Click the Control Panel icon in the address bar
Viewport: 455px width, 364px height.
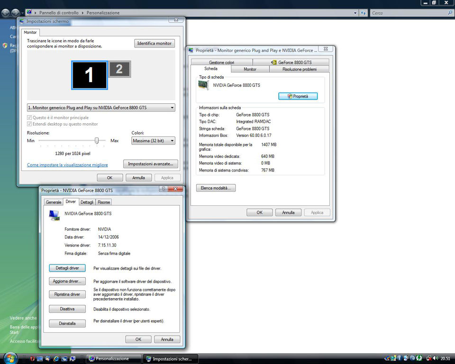click(x=29, y=12)
